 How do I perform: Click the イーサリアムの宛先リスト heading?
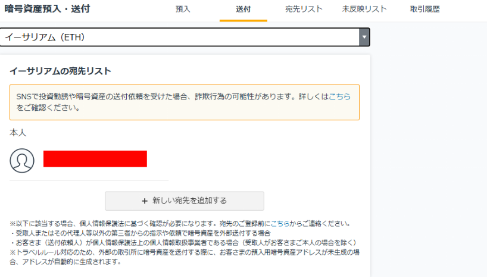tap(60, 71)
